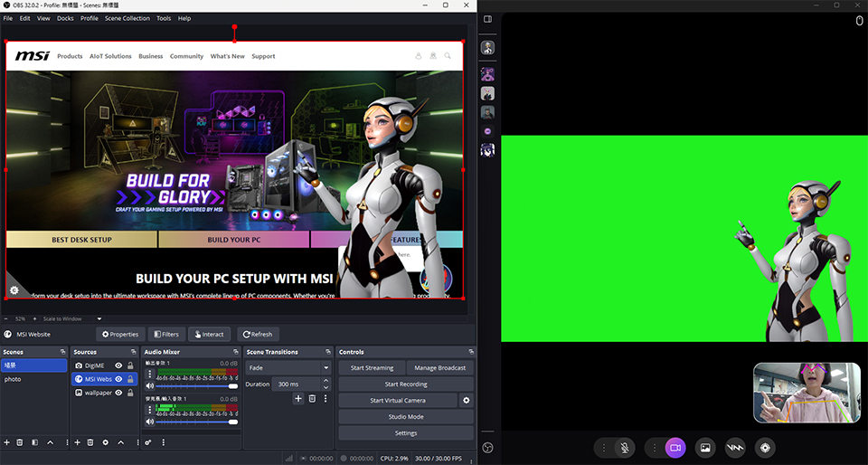Select the gray-haired male avatar in the sidebar
The height and width of the screenshot is (465, 868).
(x=487, y=112)
